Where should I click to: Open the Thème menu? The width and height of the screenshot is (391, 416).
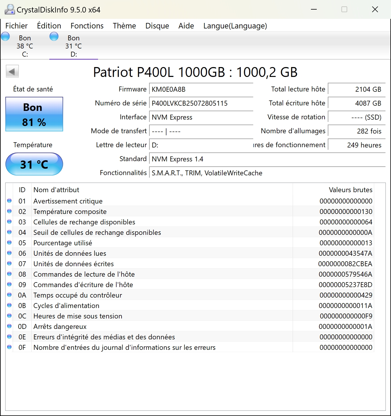(124, 26)
